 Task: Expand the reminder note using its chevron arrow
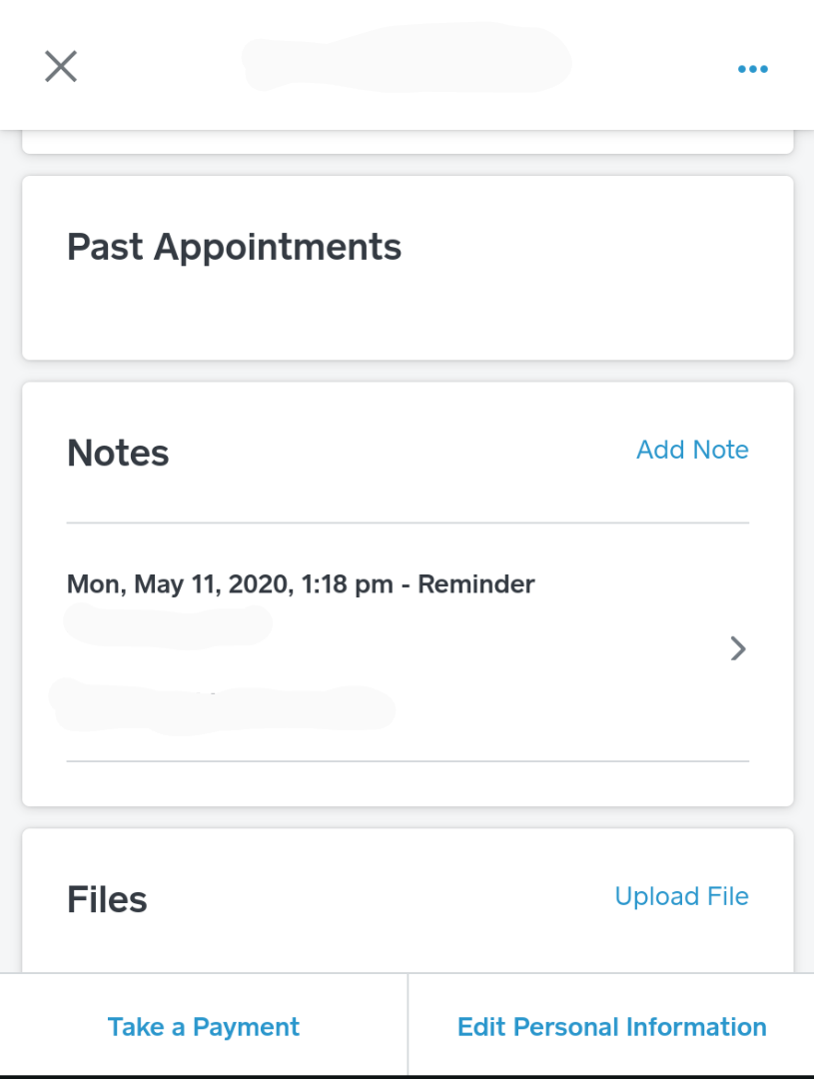pos(738,649)
